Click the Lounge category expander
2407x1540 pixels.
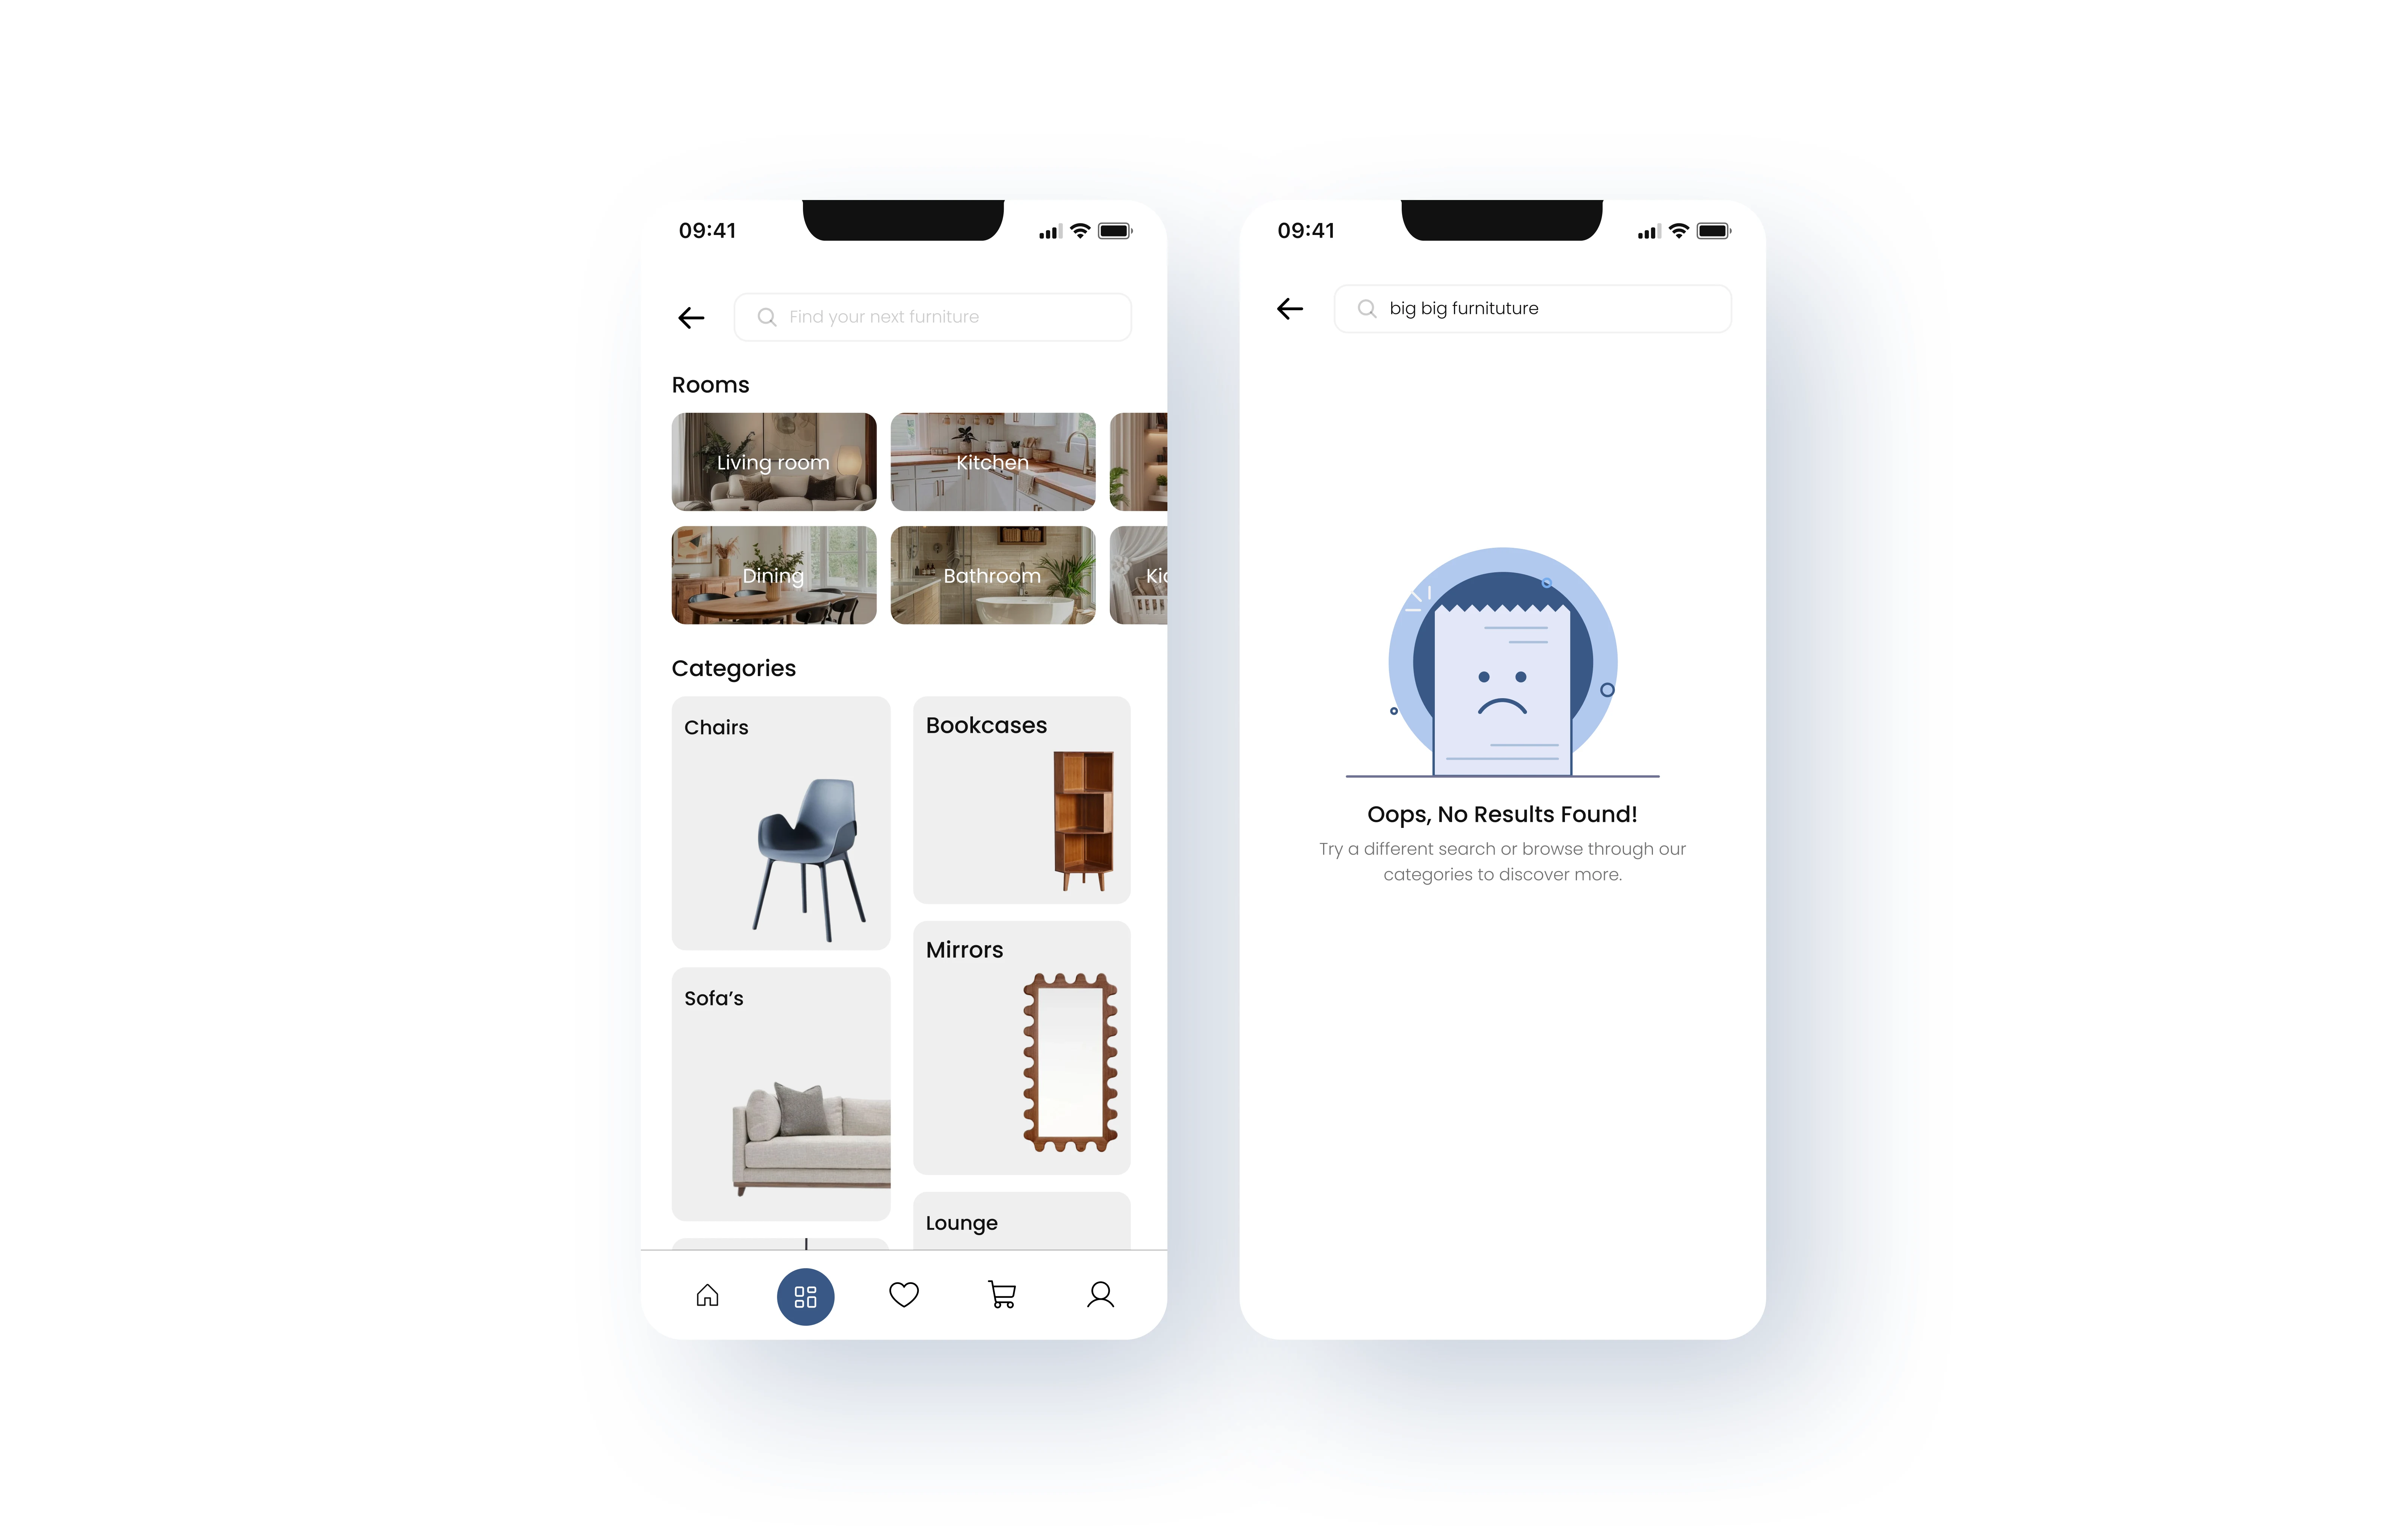[x=1024, y=1223]
